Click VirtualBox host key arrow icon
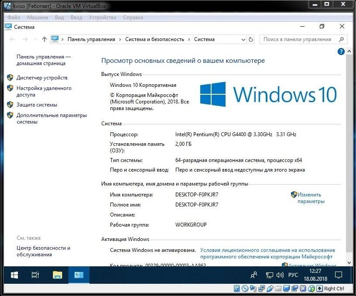Viewport: 356px width, 296px height. [319, 289]
